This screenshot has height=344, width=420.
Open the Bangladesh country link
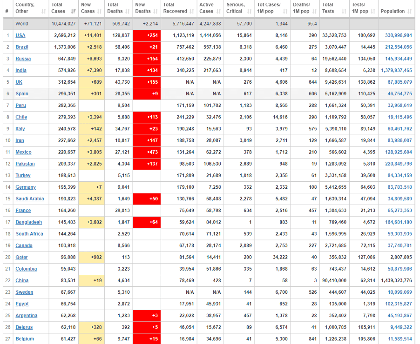(x=29, y=222)
